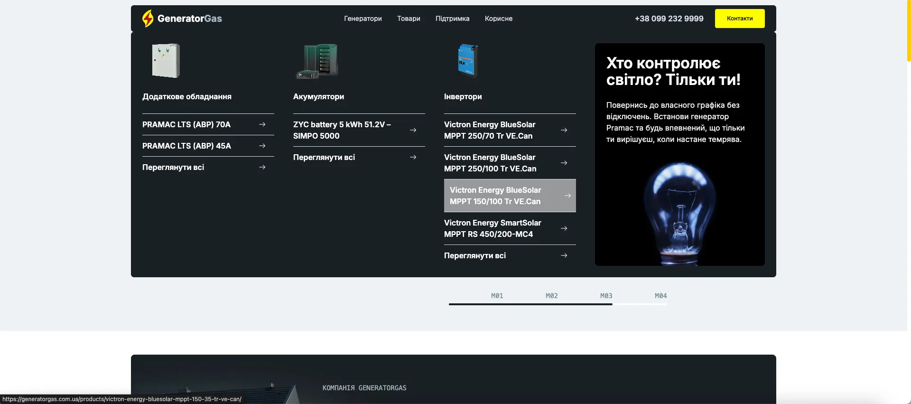Viewport: 911px width, 404px height.
Task: Click the light bulb promo banner image
Action: pyautogui.click(x=680, y=214)
